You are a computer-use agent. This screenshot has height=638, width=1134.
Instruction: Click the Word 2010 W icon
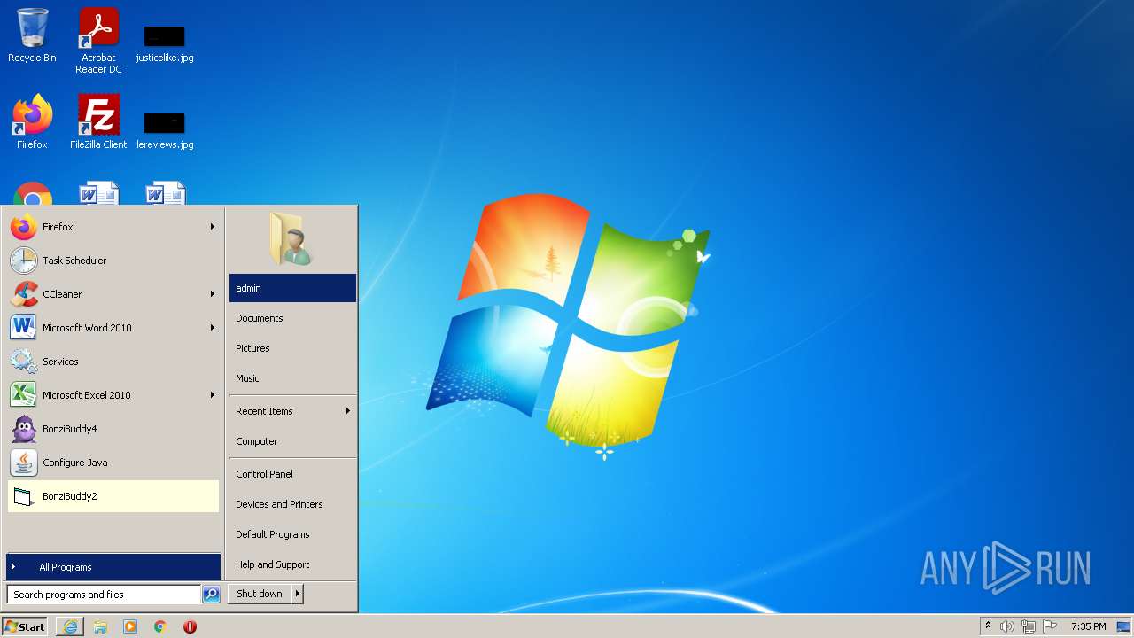(x=23, y=328)
